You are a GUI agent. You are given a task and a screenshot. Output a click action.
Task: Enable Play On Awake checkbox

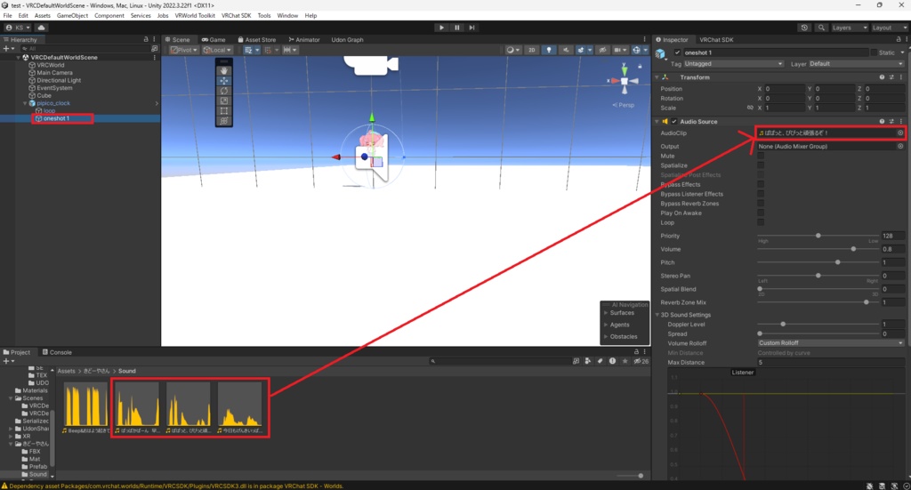click(761, 213)
